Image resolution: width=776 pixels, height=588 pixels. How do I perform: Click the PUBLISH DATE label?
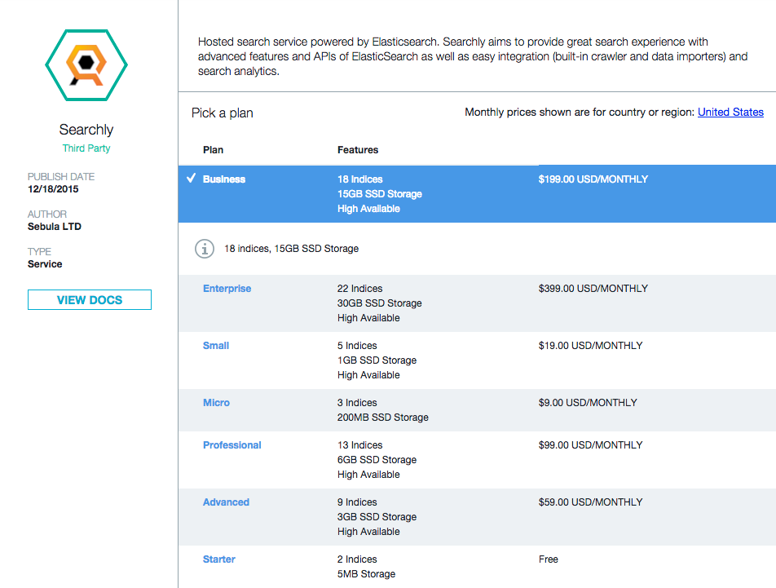coord(61,177)
